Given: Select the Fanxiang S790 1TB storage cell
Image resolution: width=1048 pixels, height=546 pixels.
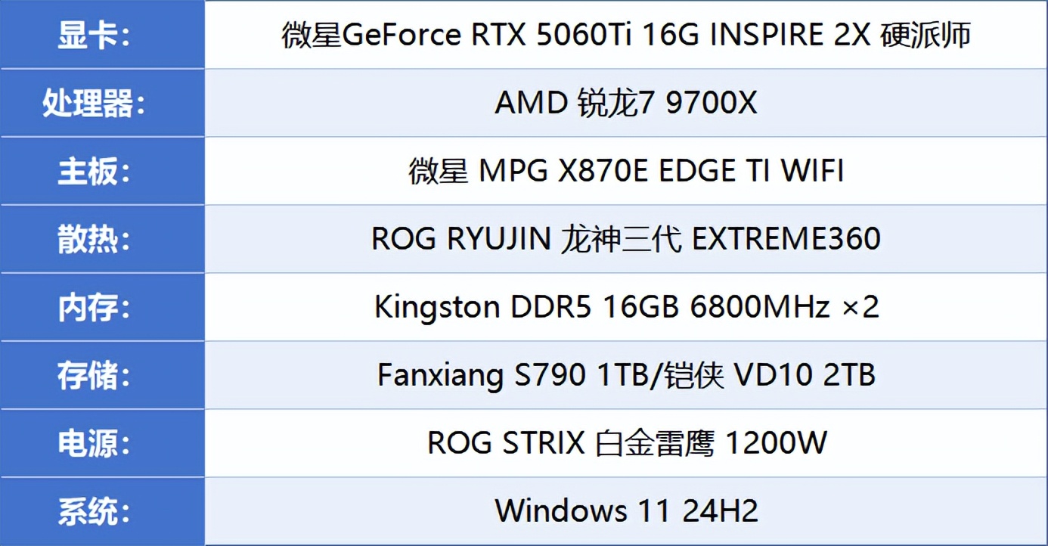Looking at the screenshot, I should point(626,375).
